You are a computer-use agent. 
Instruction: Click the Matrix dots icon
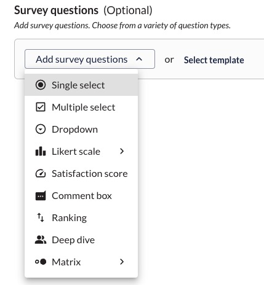point(41,262)
